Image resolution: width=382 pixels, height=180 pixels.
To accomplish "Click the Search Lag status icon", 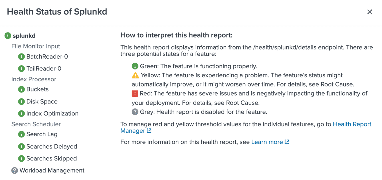I will click(x=21, y=134).
